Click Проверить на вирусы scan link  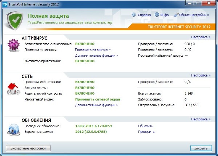tap(93, 49)
